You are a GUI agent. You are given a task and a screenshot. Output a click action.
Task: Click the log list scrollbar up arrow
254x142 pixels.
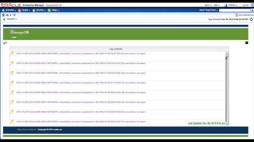point(227,53)
